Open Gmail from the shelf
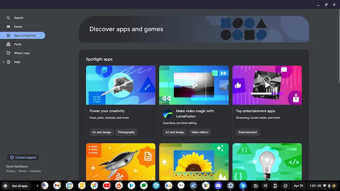The width and height of the screenshot is (340, 191). pos(57,185)
